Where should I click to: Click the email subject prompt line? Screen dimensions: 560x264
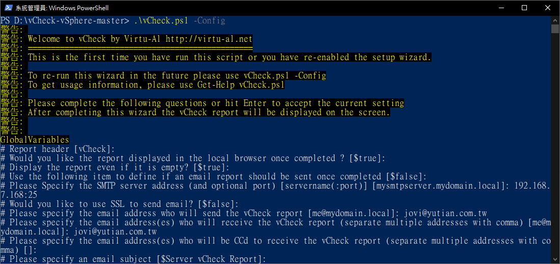coord(133,259)
